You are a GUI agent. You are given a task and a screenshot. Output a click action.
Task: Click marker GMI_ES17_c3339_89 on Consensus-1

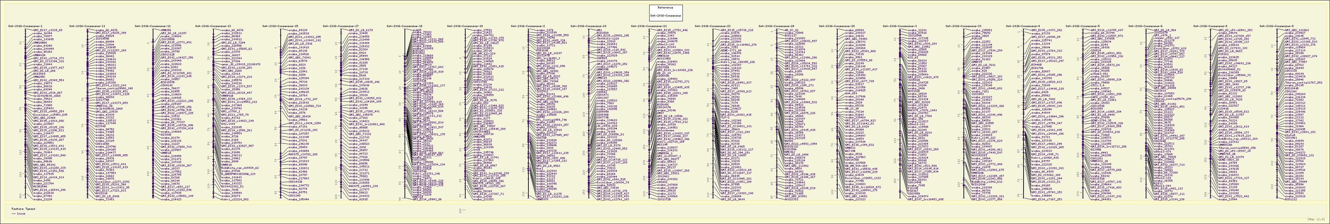tap(48, 30)
